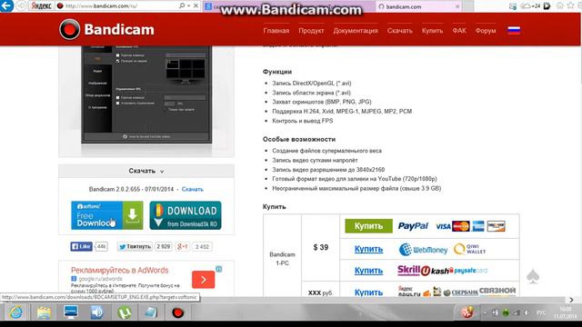Click the Twitter Tweet button
Viewport: 582px width, 327px height.
click(x=135, y=246)
